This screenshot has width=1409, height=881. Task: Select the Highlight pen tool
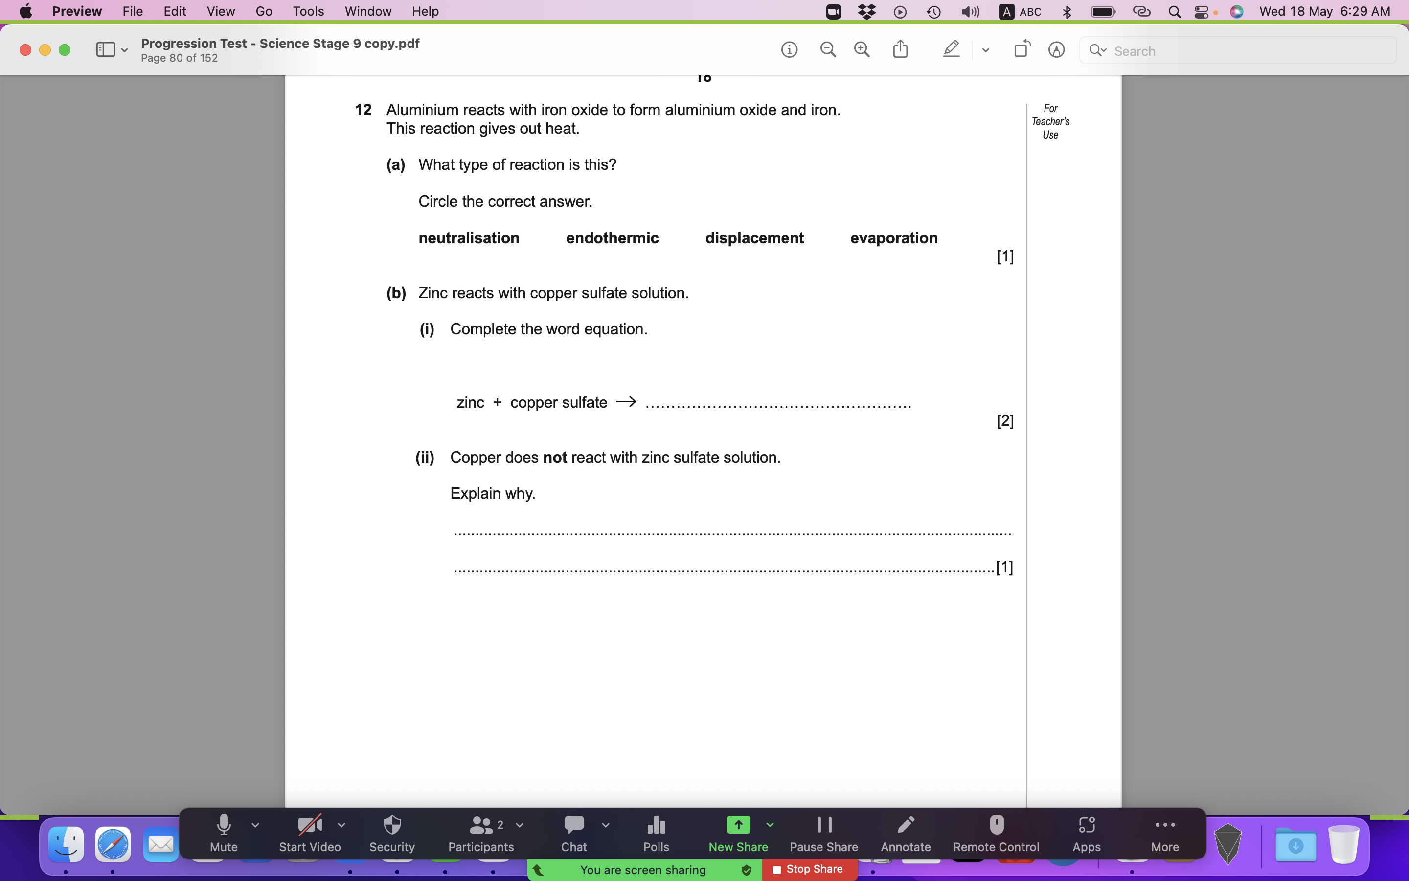[x=951, y=49]
